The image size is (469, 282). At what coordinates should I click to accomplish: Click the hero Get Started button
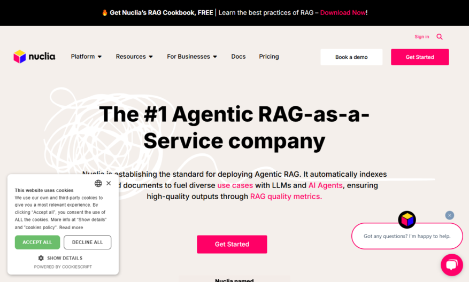[232, 245]
